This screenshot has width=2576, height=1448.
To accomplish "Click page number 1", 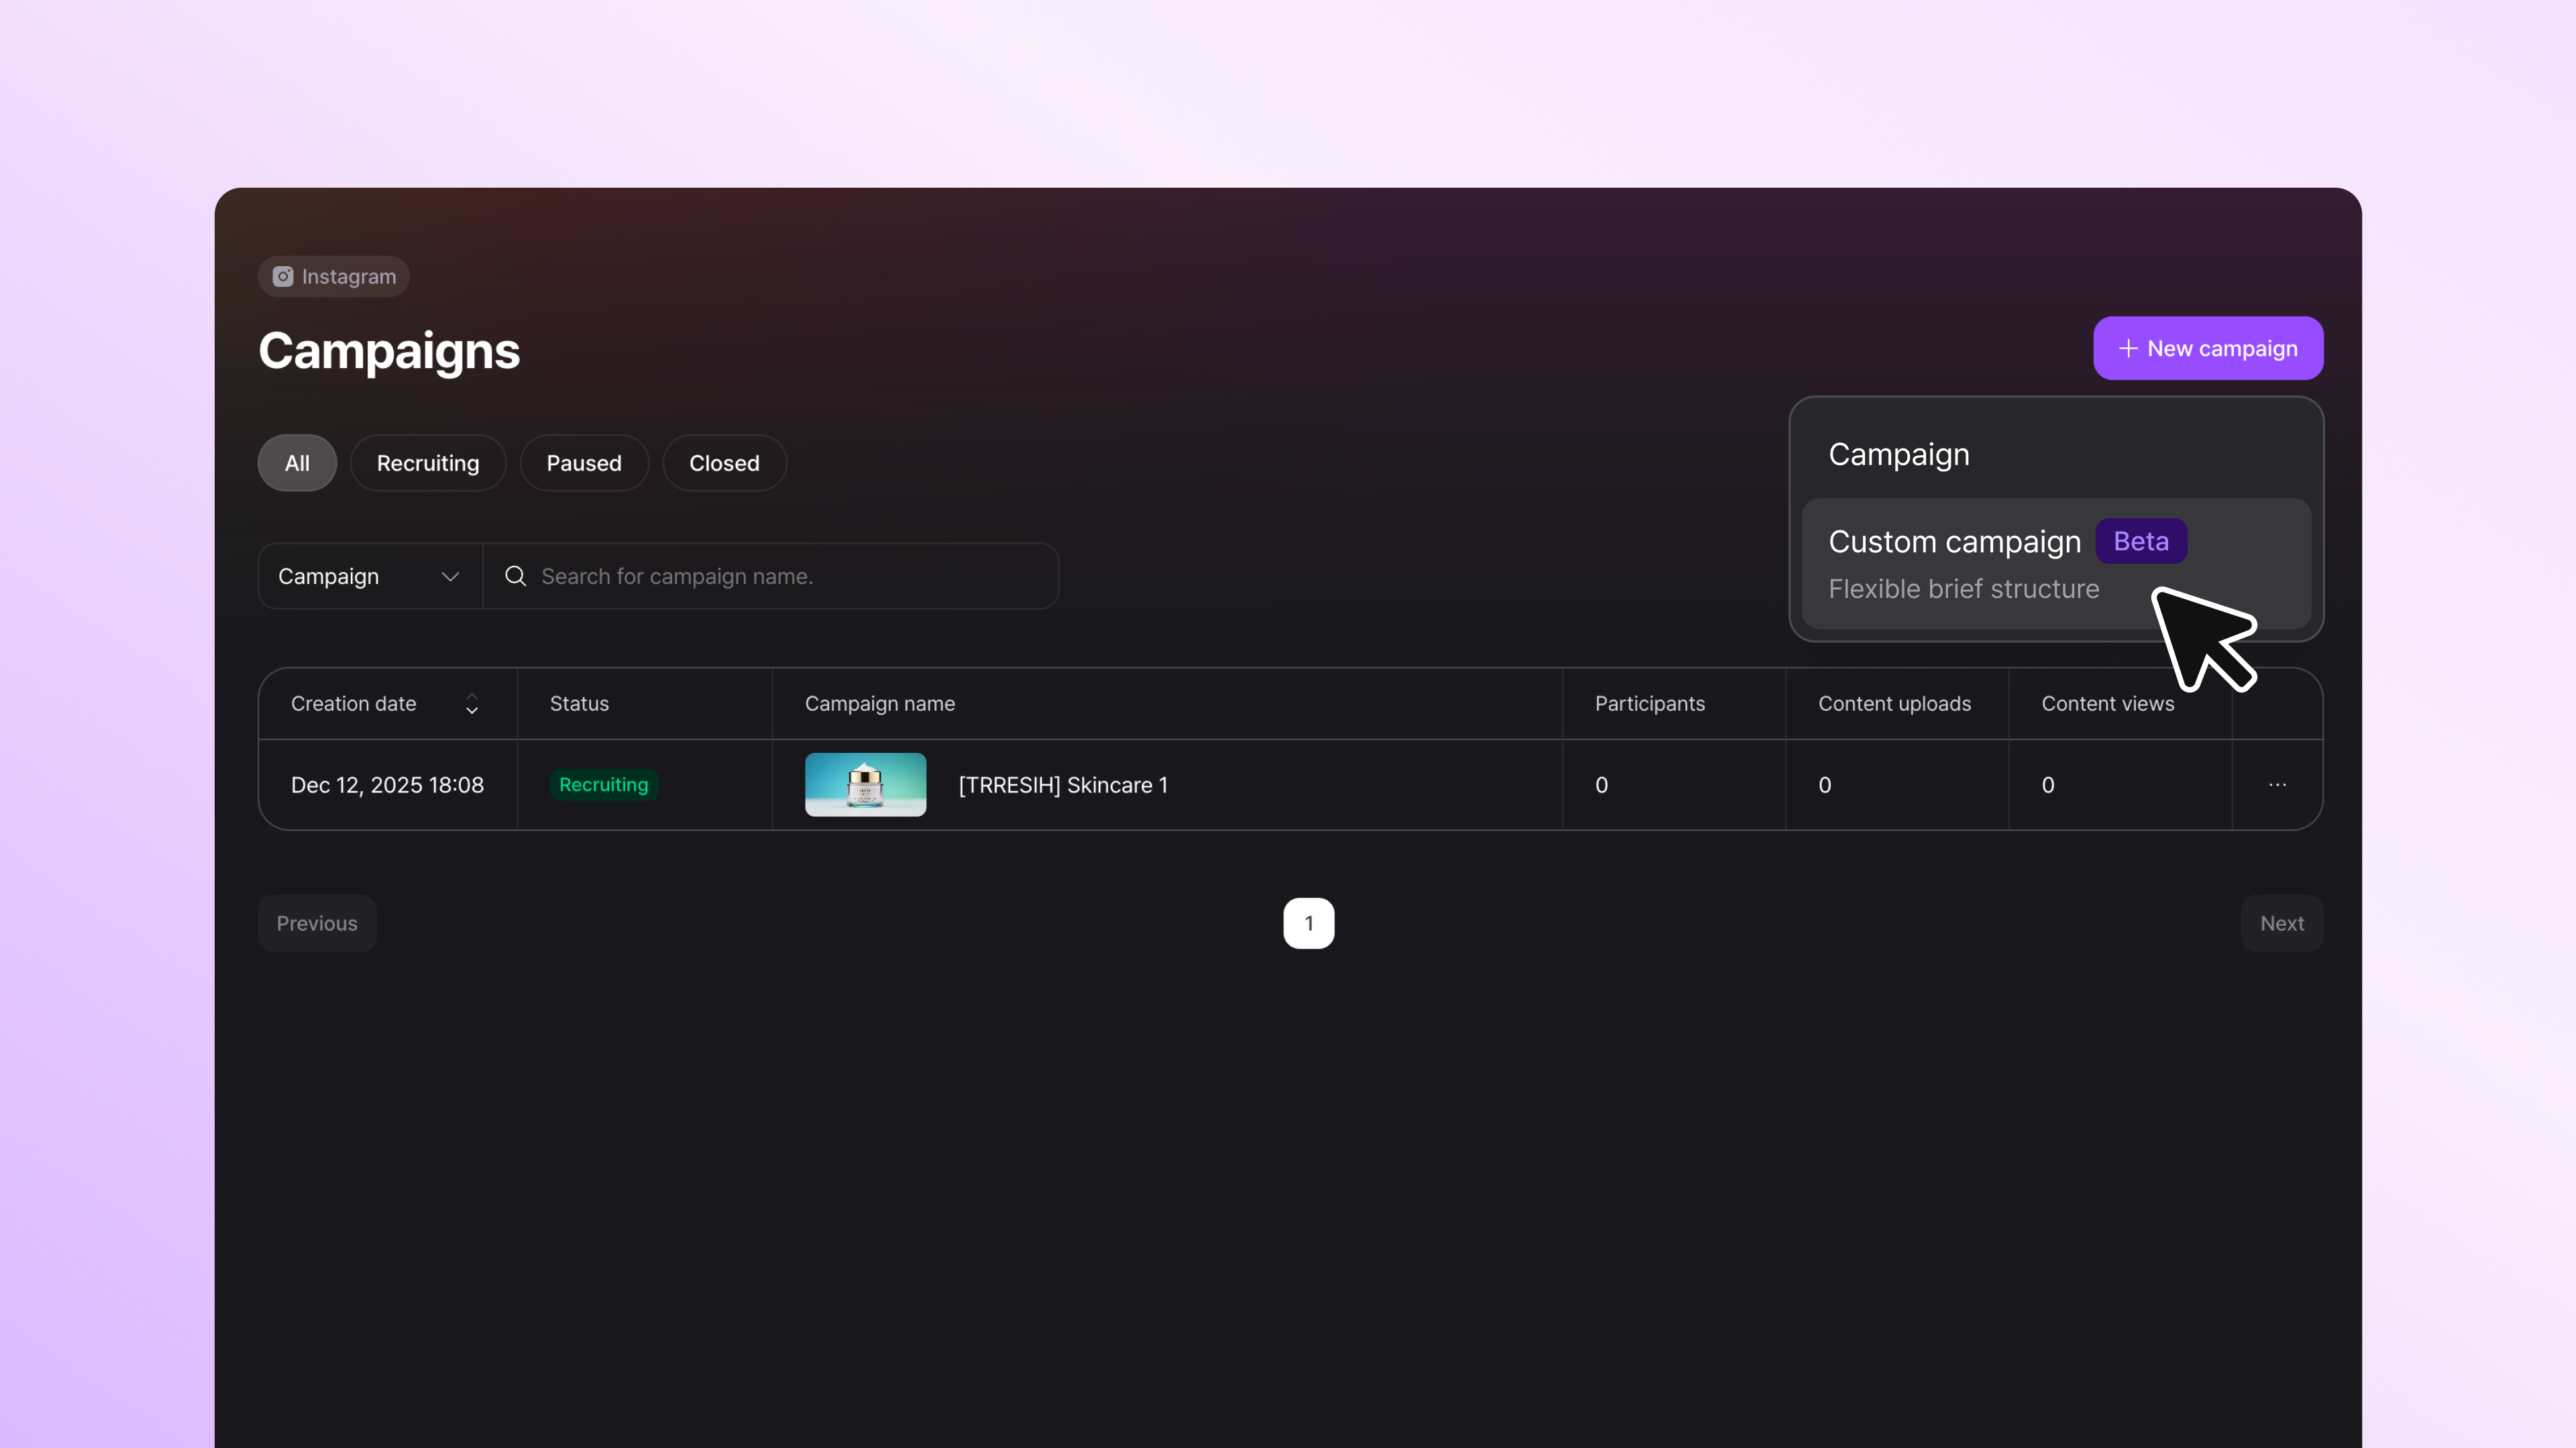I will [1308, 923].
